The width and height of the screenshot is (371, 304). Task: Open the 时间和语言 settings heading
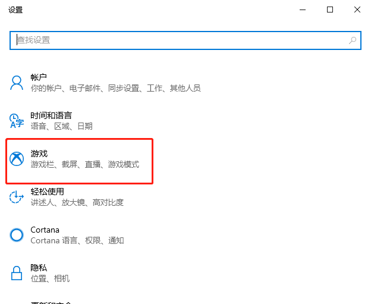click(x=51, y=115)
